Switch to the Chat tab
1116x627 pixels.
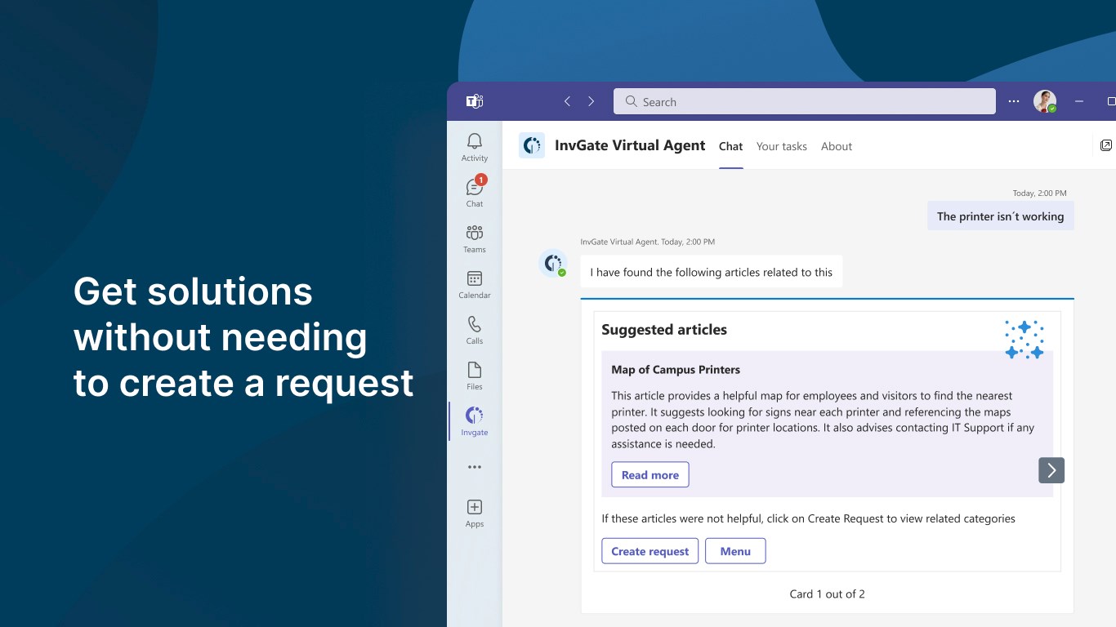730,146
